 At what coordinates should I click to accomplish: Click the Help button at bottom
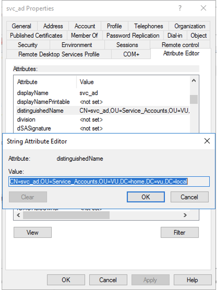pos(192,280)
